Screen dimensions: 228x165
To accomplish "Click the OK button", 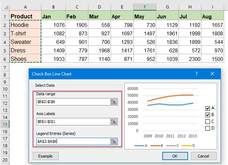I will pos(175,156).
